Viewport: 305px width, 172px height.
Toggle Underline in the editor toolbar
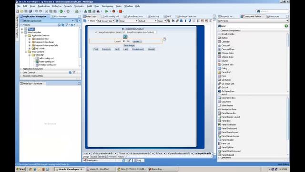[190, 21]
